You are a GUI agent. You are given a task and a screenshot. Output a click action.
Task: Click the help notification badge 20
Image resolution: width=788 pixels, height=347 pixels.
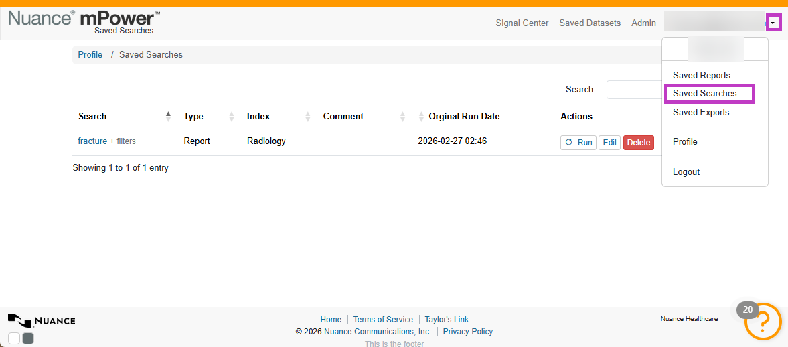pos(748,309)
